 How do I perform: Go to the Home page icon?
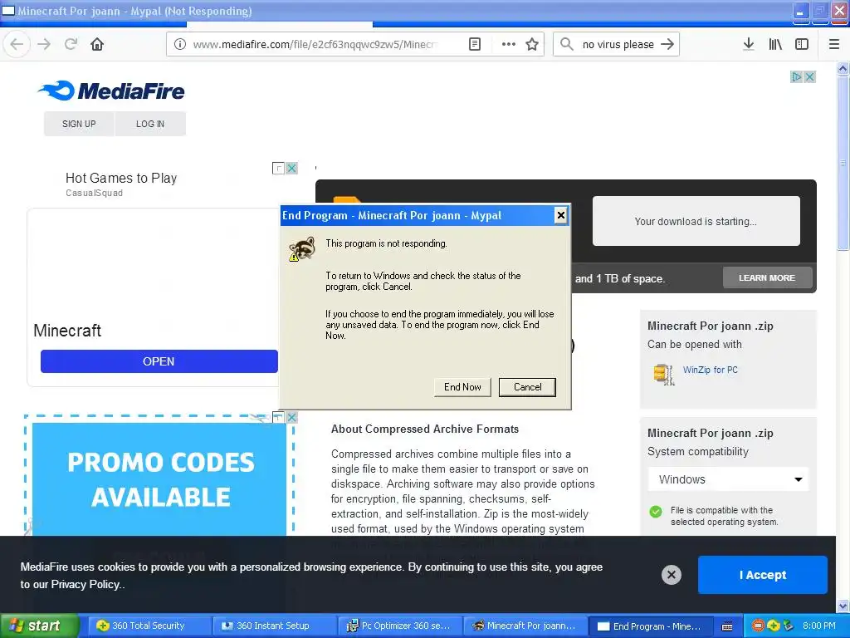(97, 44)
